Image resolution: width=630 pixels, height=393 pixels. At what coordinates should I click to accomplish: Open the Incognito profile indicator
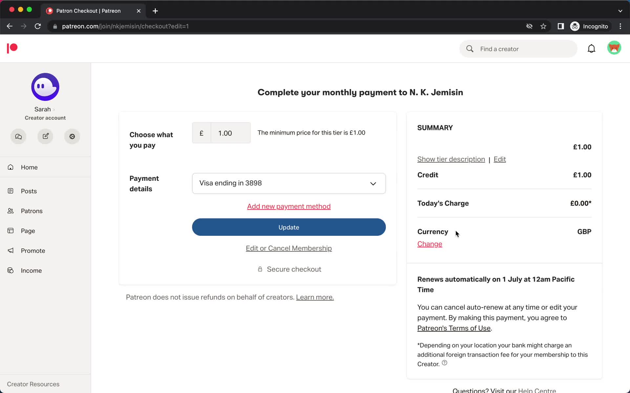[x=590, y=26]
